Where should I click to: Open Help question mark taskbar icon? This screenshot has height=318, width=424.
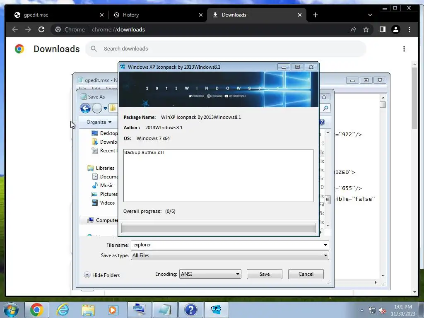(x=190, y=310)
